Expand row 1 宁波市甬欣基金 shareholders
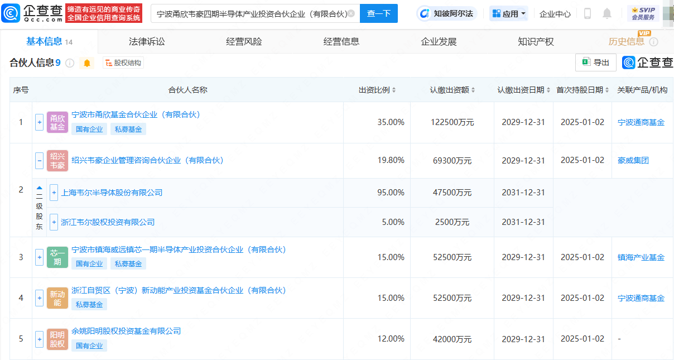The image size is (674, 360). (x=39, y=122)
